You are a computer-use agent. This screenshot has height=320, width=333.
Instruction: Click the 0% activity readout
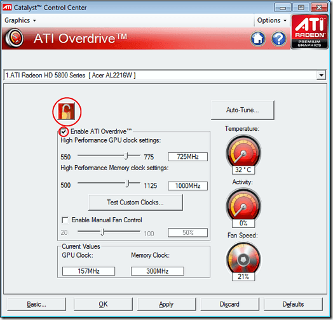pos(243,223)
